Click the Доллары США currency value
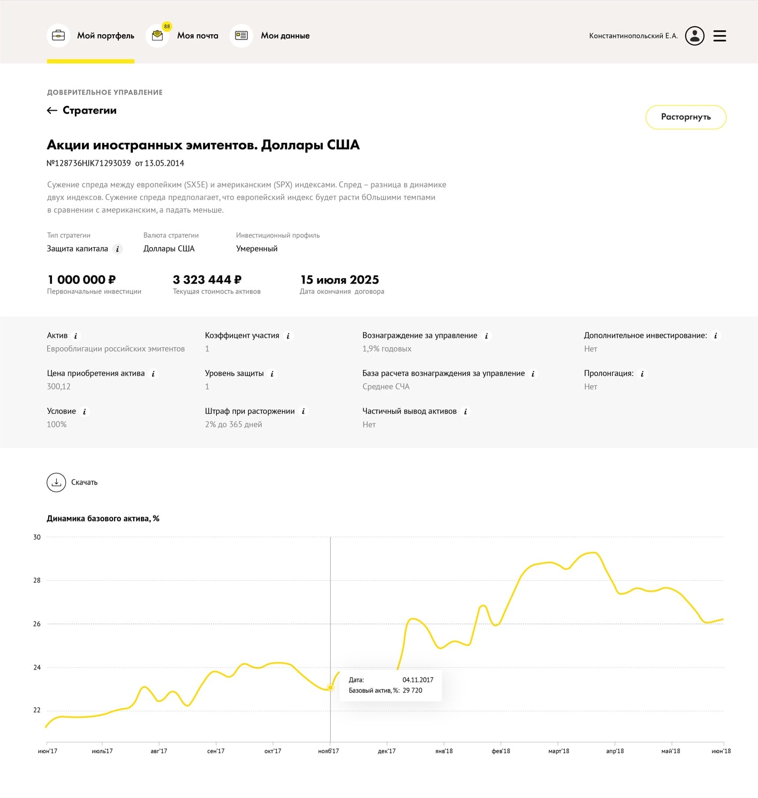 tap(169, 249)
